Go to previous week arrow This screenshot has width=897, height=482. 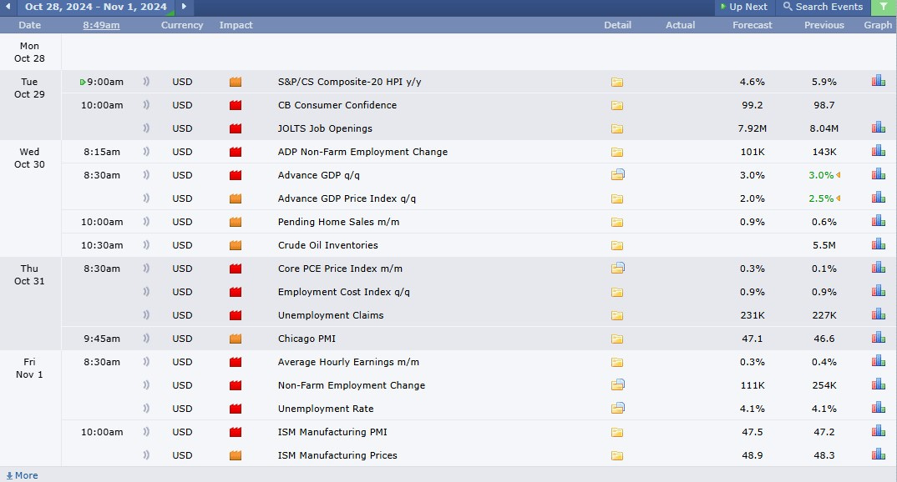[x=8, y=7]
